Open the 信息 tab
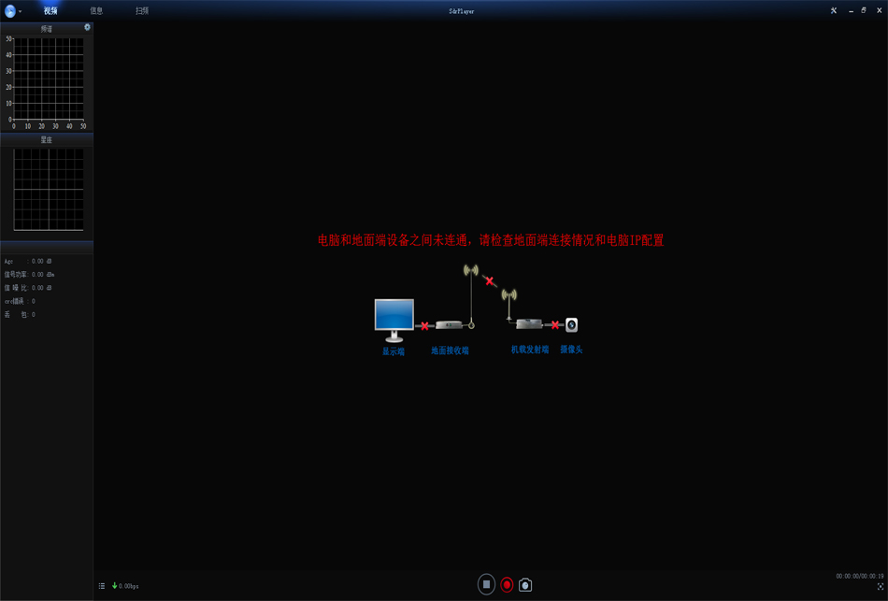The width and height of the screenshot is (888, 601). tap(96, 11)
